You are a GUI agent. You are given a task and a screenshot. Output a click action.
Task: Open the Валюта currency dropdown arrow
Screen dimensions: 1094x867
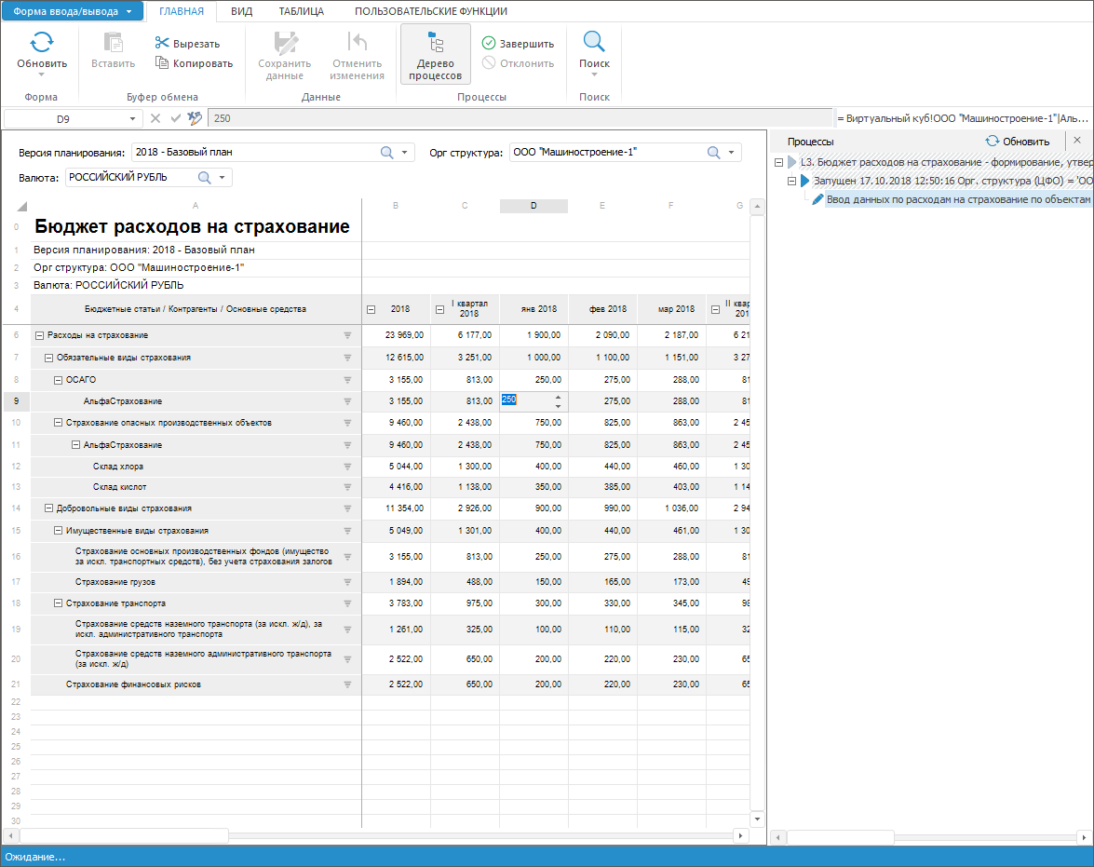click(x=223, y=178)
